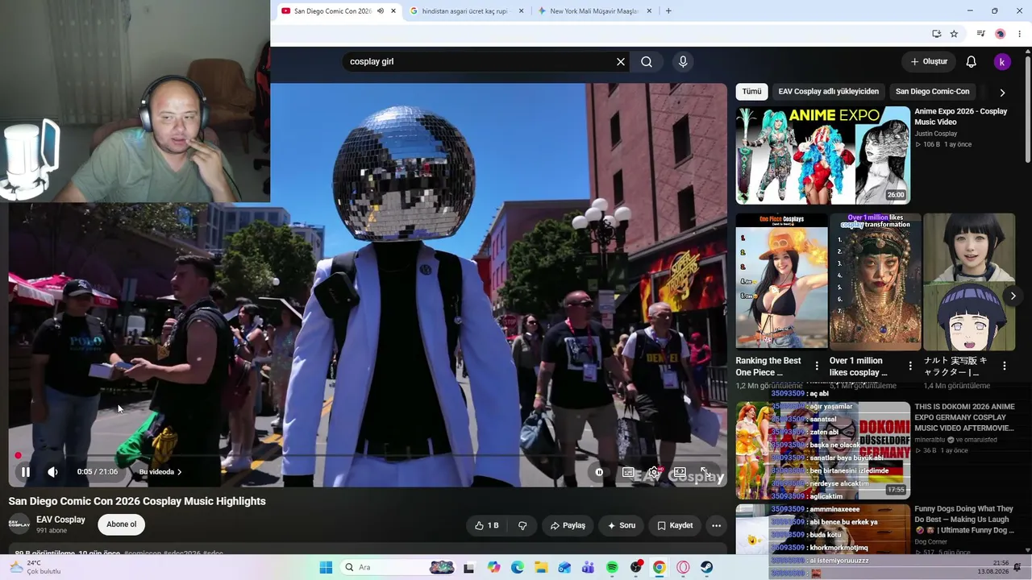Viewport: 1032px width, 580px height.
Task: Select the 'EAV Cosplay adlı yükleyiciden' chip
Action: tap(829, 92)
